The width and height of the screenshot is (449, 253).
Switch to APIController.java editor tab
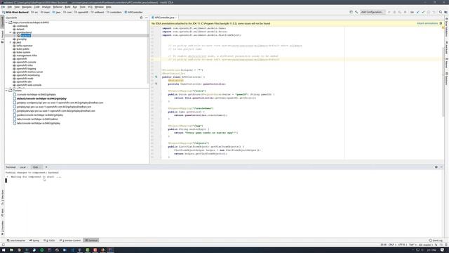tap(164, 18)
